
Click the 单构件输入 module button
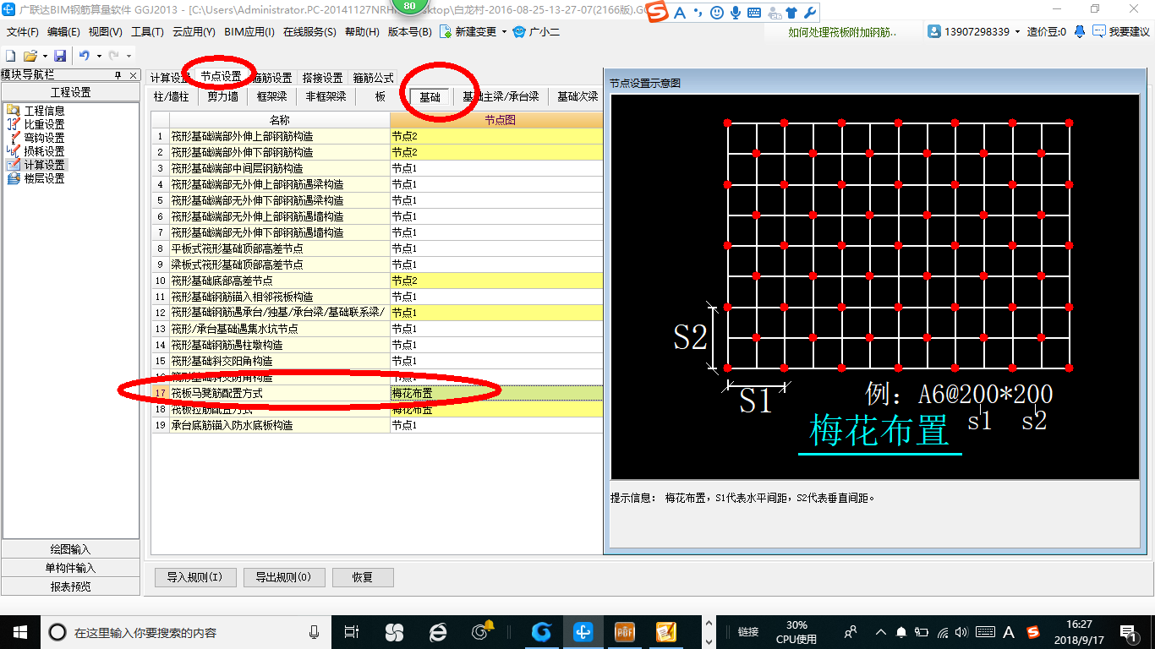(70, 568)
